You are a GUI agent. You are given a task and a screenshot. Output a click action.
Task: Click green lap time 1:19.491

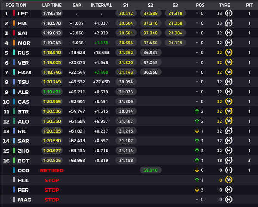(52, 92)
